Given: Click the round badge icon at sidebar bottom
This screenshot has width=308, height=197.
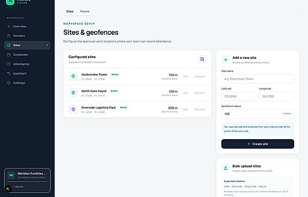Looking at the screenshot, I should click(x=7, y=189).
